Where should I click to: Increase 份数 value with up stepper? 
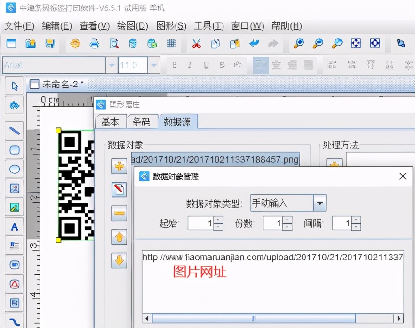coord(287,219)
